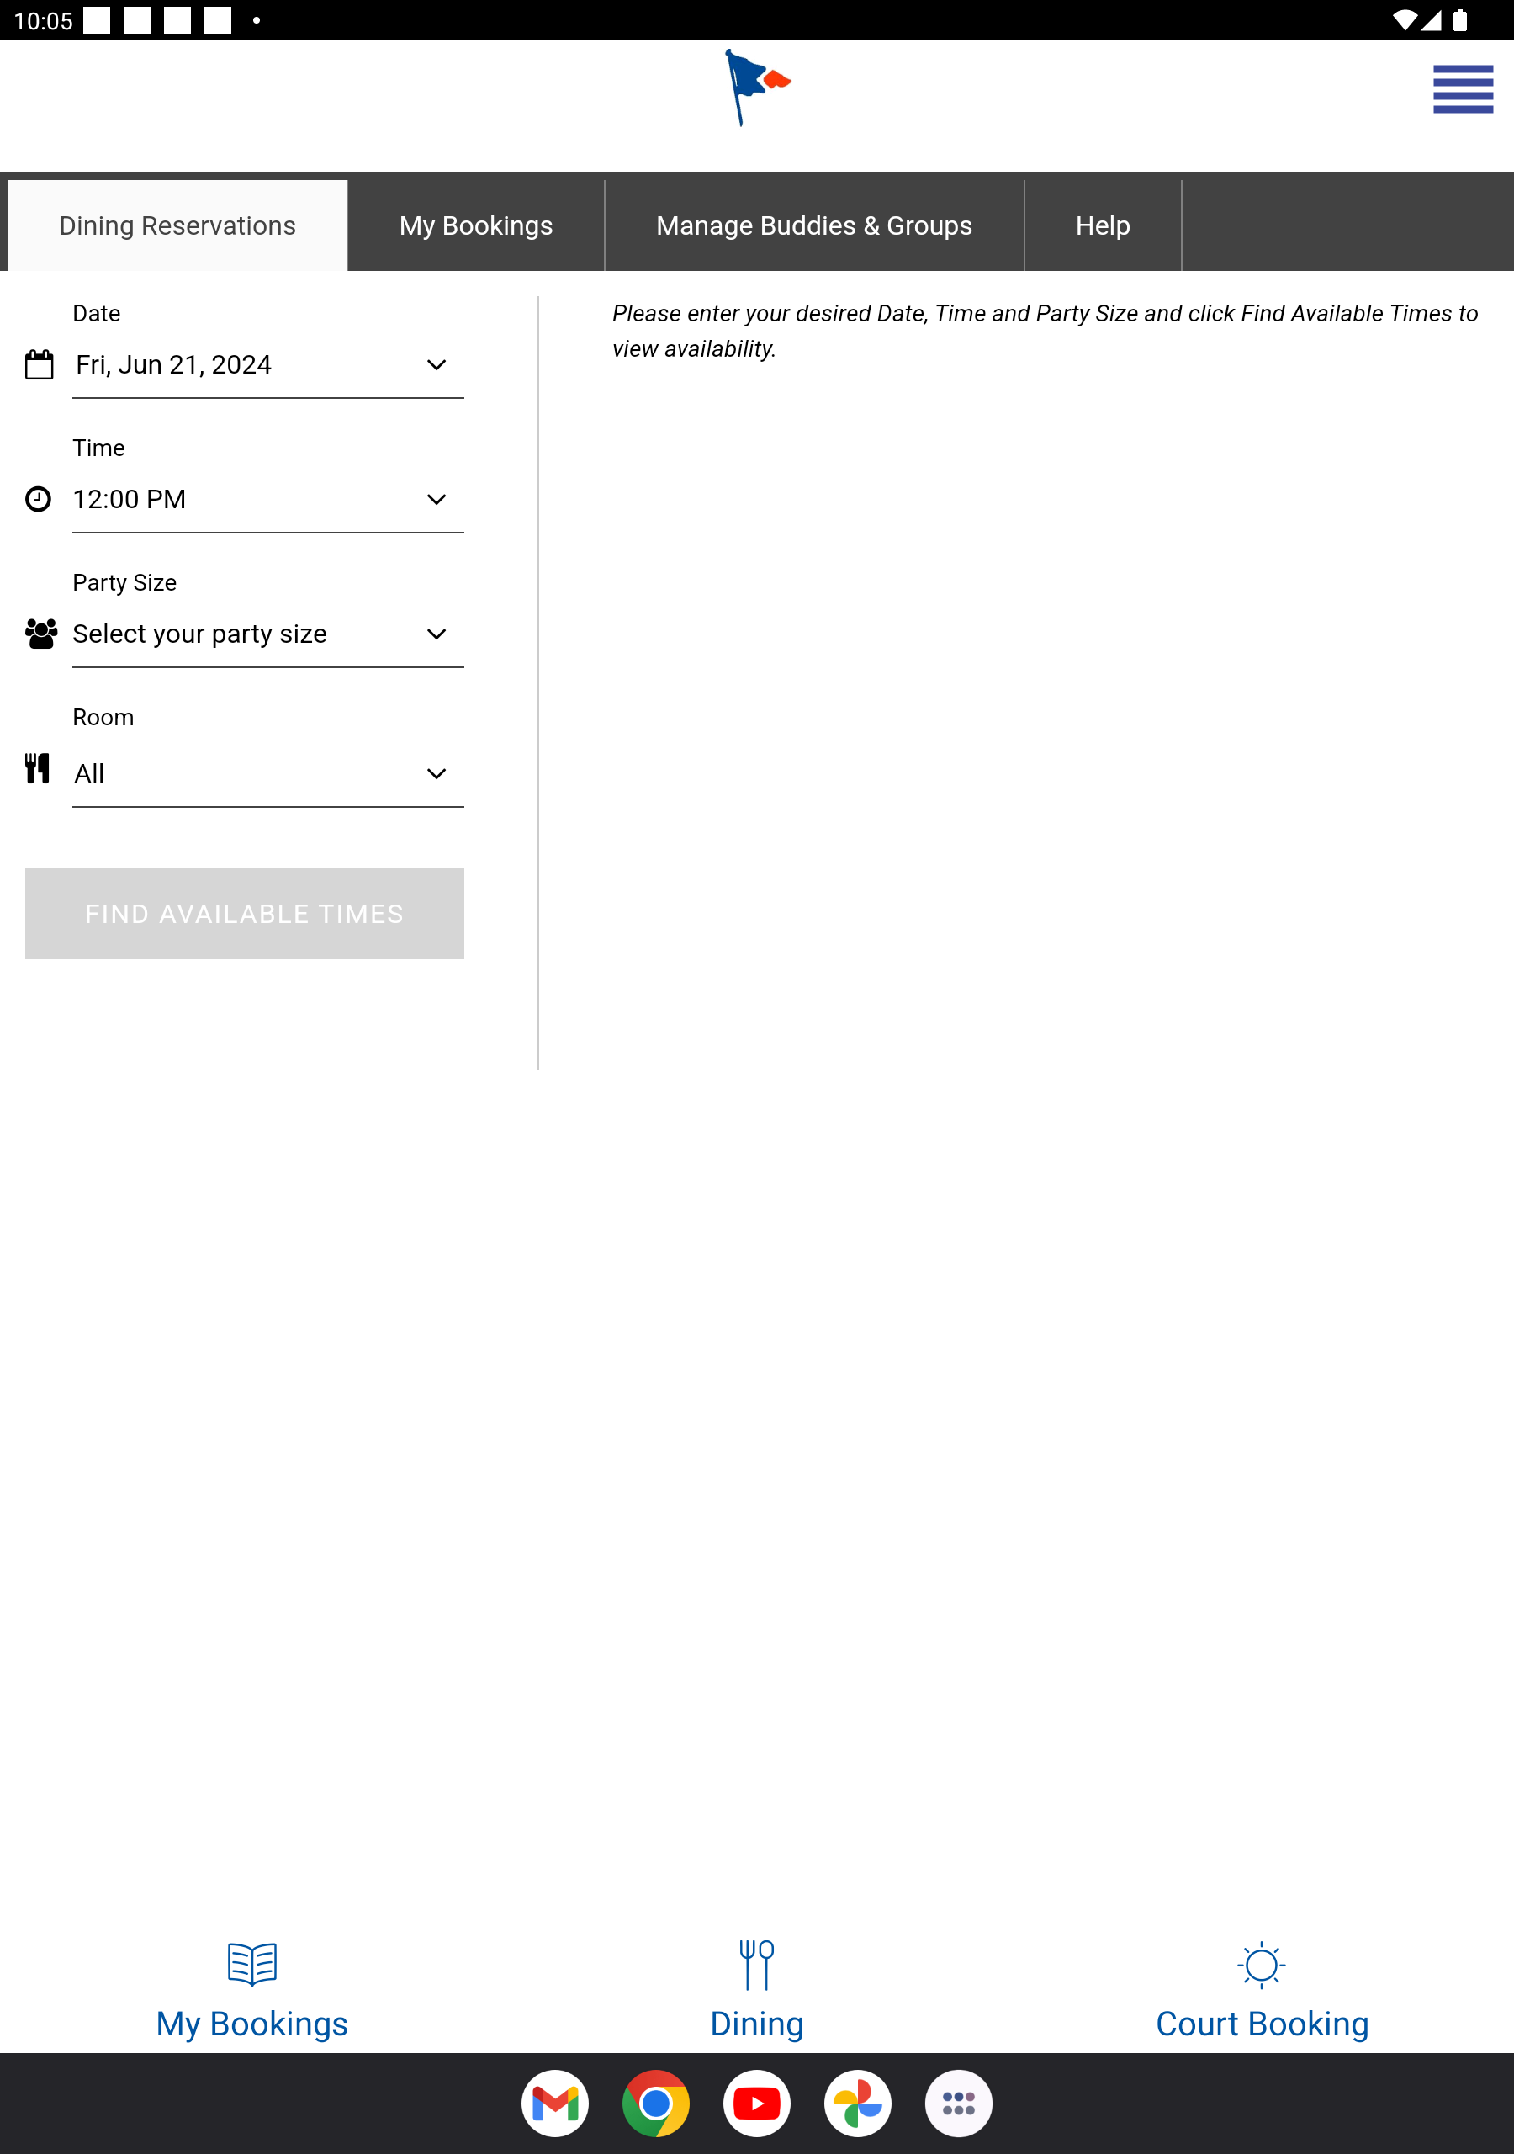The image size is (1514, 2154).
Task: Expand the Room dropdown showing All
Action: pos(268,773)
